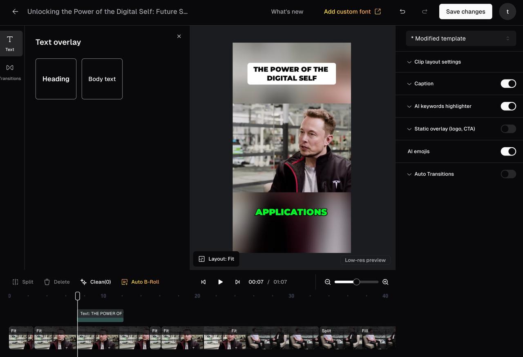Add a Heading text overlay
Screen dimensions: 523x357
click(56, 79)
